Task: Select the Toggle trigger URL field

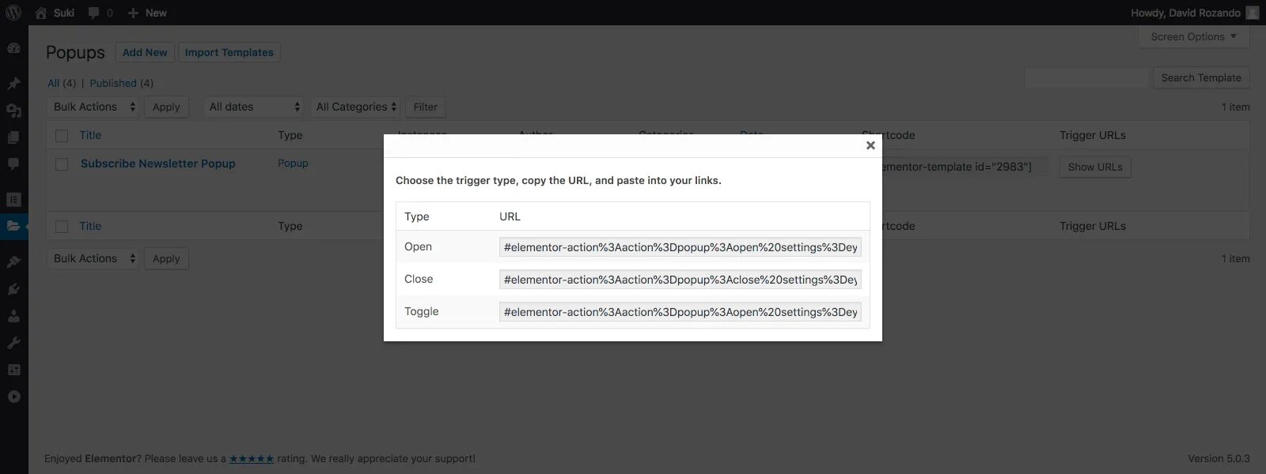Action: (680, 312)
